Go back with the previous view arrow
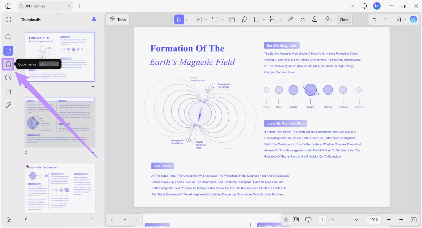This screenshot has width=422, height=228. click(x=112, y=220)
